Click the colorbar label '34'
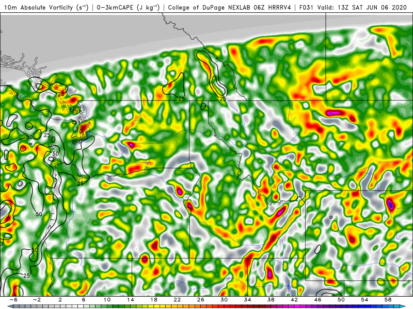Viewport: 413px width, 309px height. pos(248,300)
